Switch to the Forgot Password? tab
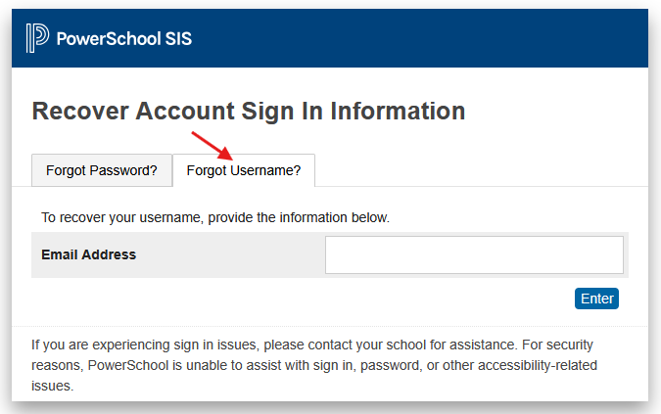This screenshot has height=414, width=661. point(102,170)
